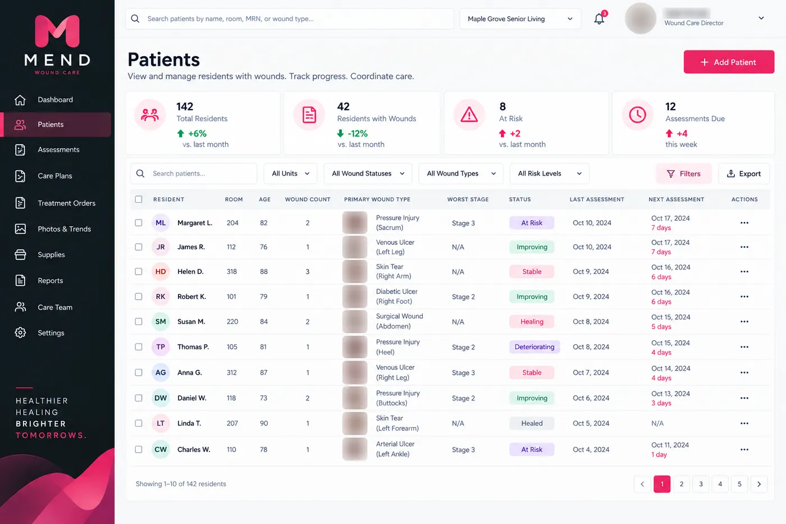Click the Assessments sidebar icon

(x=20, y=150)
